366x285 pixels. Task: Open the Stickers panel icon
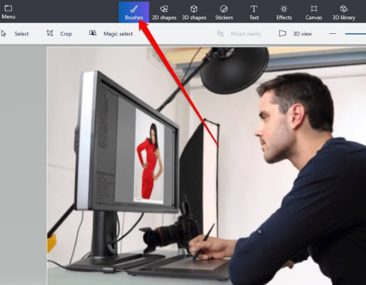224,9
